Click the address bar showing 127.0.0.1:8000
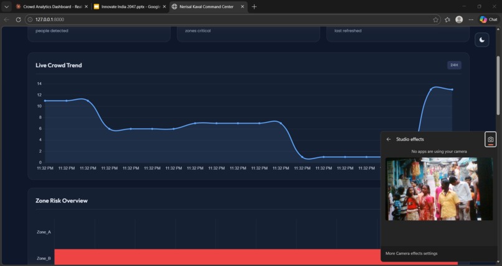Image resolution: width=502 pixels, height=266 pixels. [x=234, y=19]
